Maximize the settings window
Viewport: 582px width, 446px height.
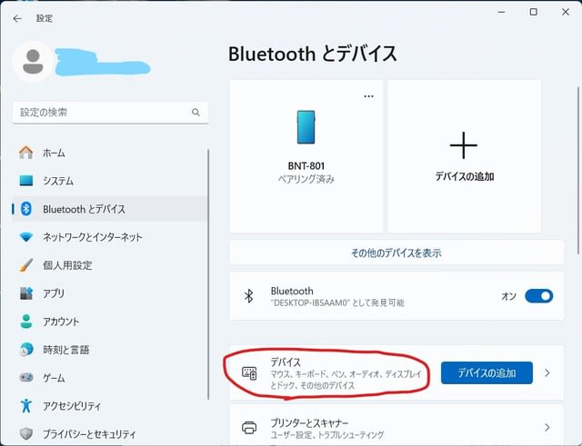tap(534, 12)
